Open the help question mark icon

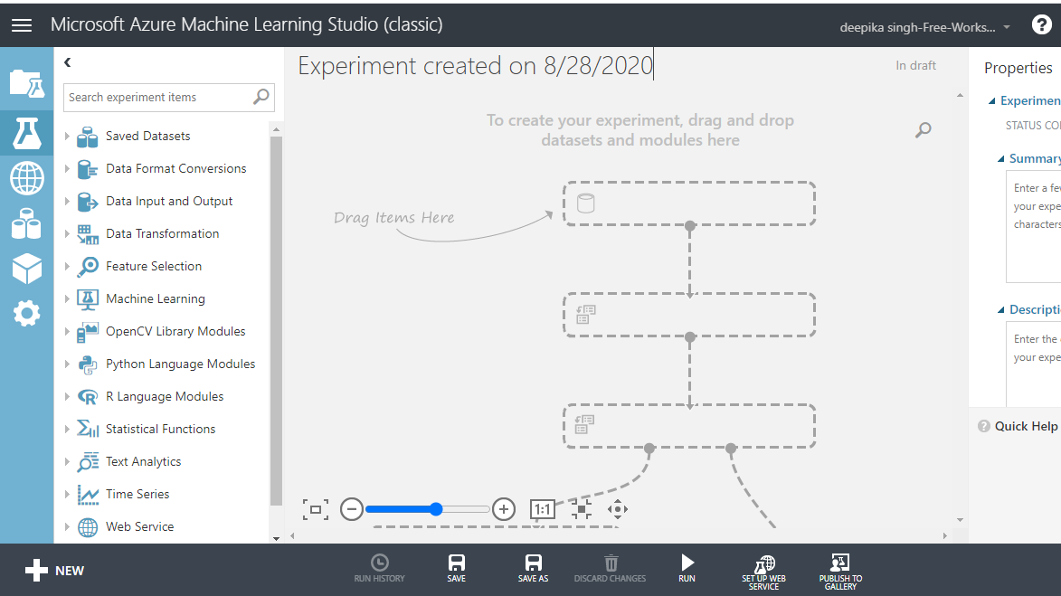(1041, 25)
